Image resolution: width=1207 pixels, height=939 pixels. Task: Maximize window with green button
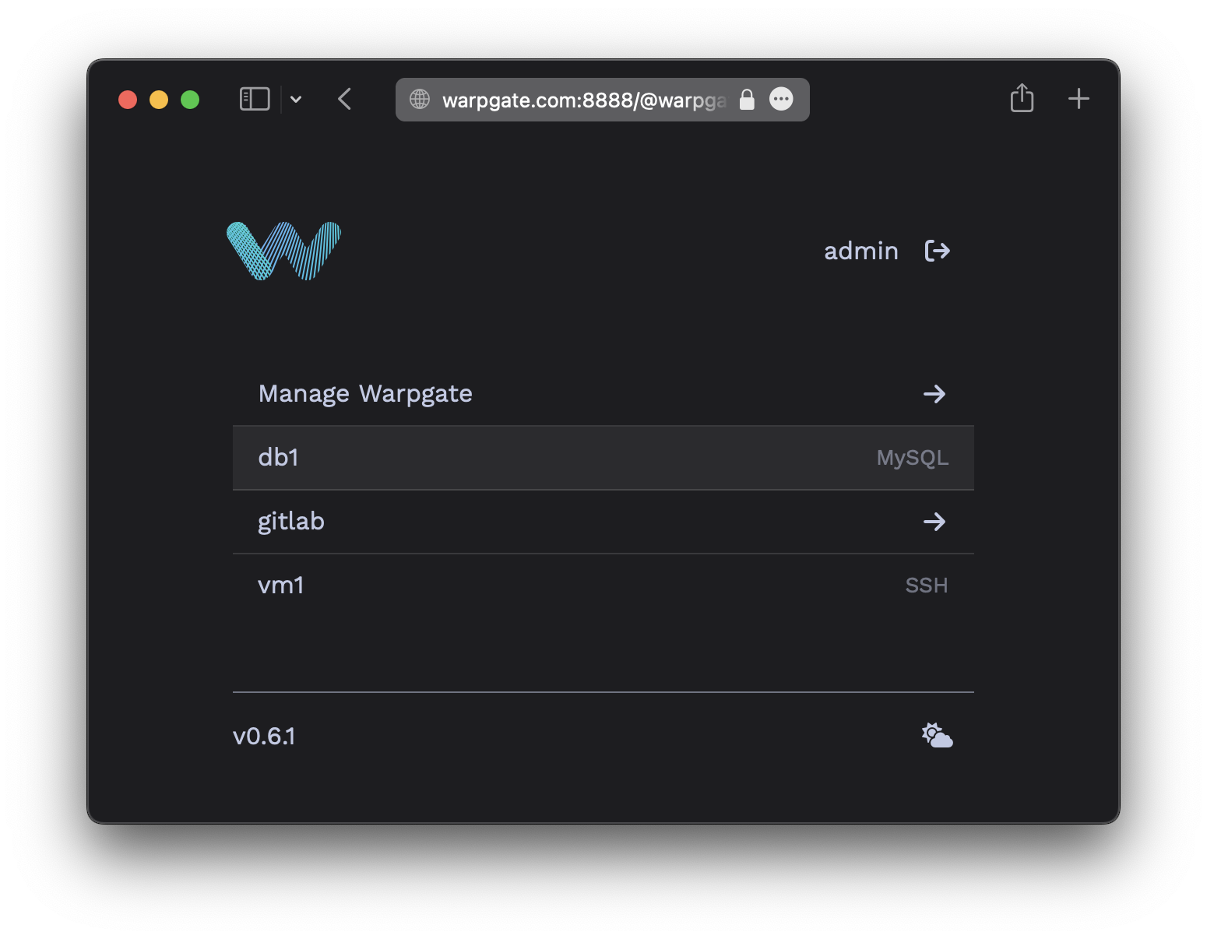(190, 100)
